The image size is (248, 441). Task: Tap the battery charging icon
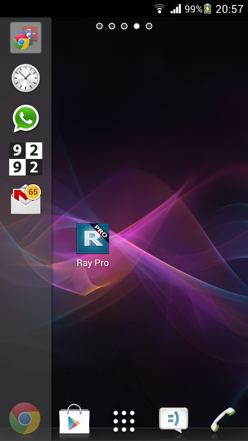tap(208, 9)
